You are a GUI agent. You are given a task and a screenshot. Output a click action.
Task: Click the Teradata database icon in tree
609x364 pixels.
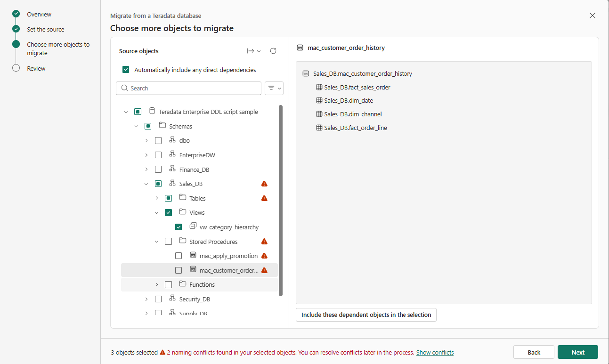point(152,111)
